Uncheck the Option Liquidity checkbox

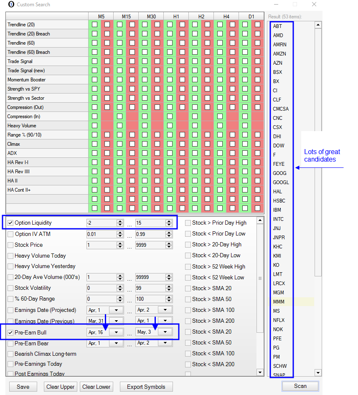point(10,223)
